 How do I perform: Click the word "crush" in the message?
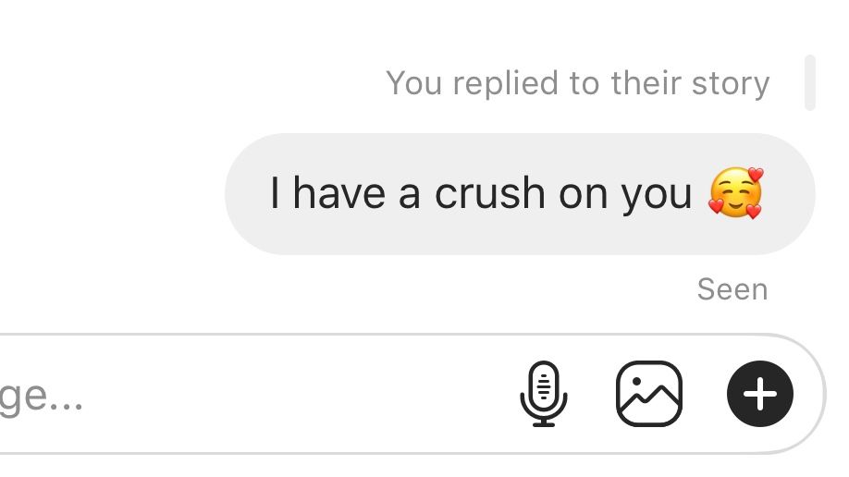[490, 193]
